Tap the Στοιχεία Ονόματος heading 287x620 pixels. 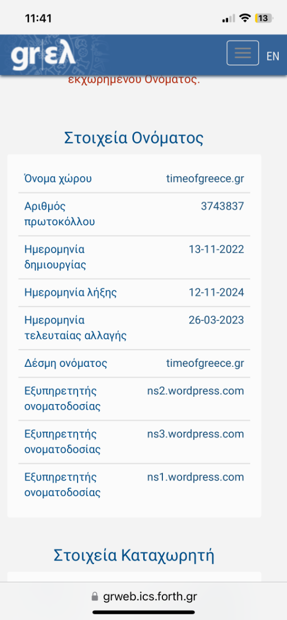[x=134, y=138]
